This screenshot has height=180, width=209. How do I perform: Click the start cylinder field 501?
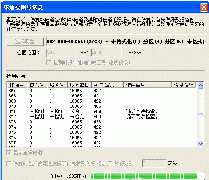click(x=61, y=53)
